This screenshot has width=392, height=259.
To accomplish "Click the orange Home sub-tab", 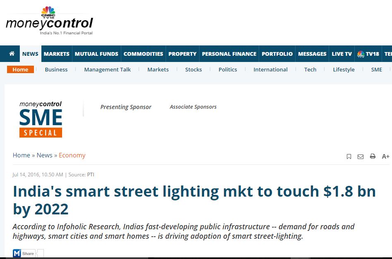I will point(21,69).
